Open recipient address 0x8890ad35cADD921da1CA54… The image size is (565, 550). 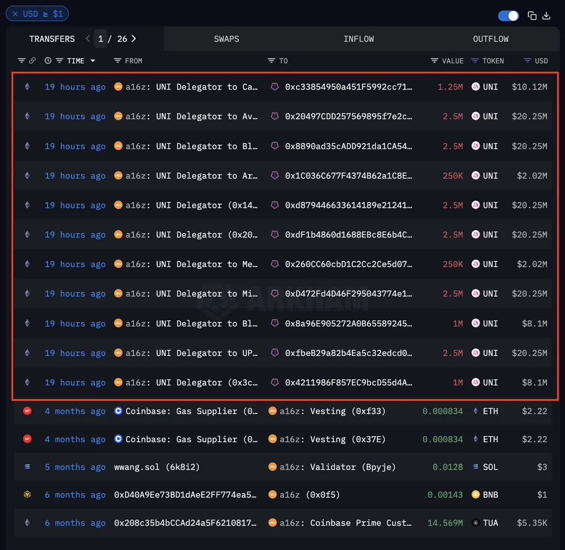(348, 146)
